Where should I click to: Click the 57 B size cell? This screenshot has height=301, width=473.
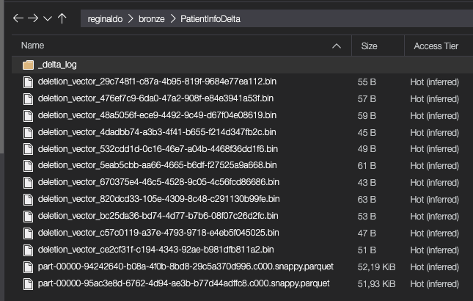click(367, 99)
